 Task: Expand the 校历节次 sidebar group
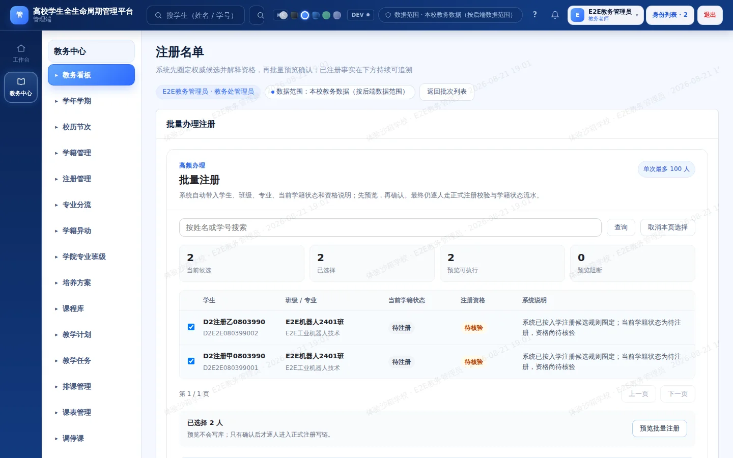[x=91, y=127]
